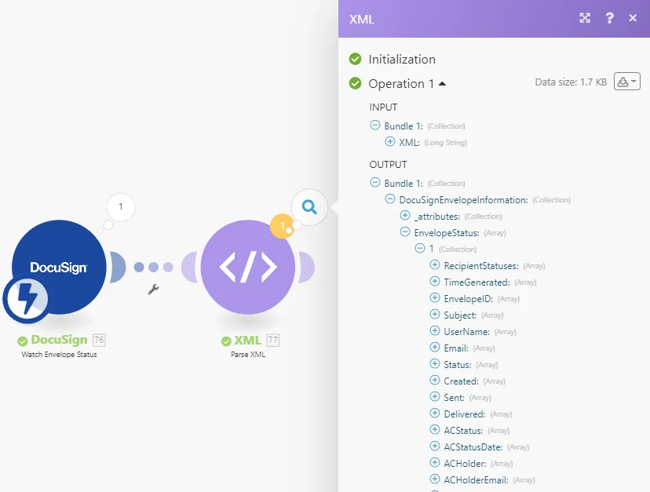Expand Email array

tap(434, 348)
